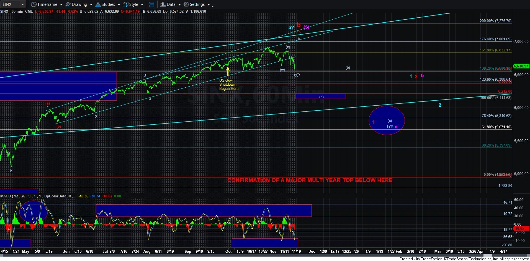Click inside the $INX symbol entry box
Screen dimensions: 530x261
pos(10,4)
